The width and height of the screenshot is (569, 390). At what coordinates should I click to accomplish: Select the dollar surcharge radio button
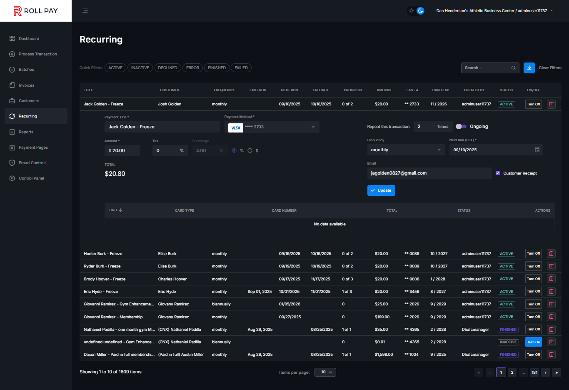click(x=250, y=151)
